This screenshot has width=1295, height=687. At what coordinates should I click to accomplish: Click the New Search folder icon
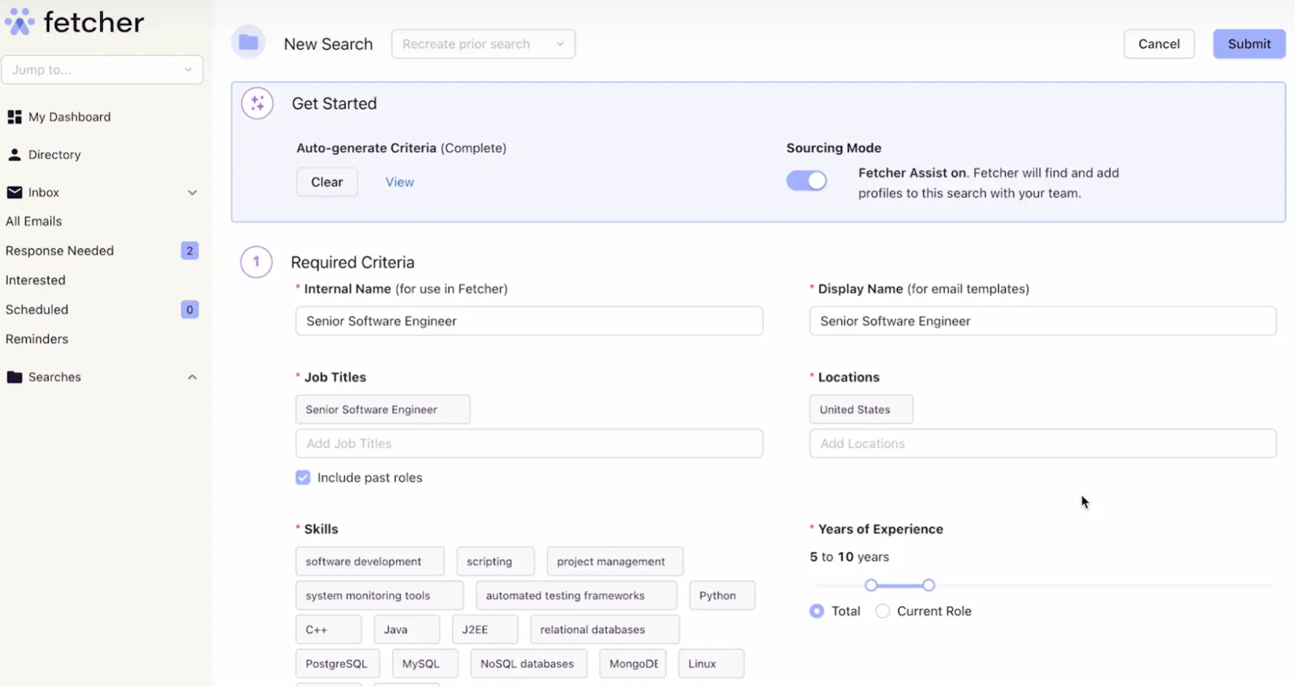click(x=248, y=41)
